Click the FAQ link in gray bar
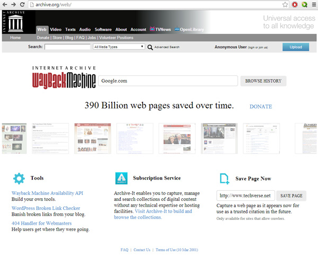318x257 pixels. [x=81, y=38]
